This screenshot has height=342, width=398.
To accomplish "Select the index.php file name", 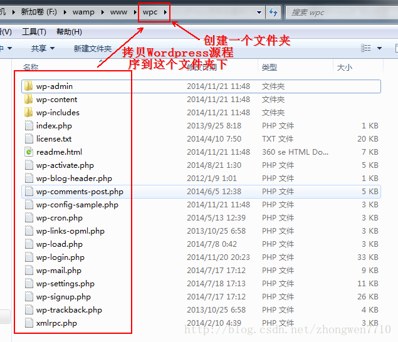I will [54, 126].
